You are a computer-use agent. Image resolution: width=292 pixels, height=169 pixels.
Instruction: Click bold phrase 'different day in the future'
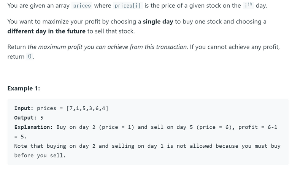(x=46, y=31)
